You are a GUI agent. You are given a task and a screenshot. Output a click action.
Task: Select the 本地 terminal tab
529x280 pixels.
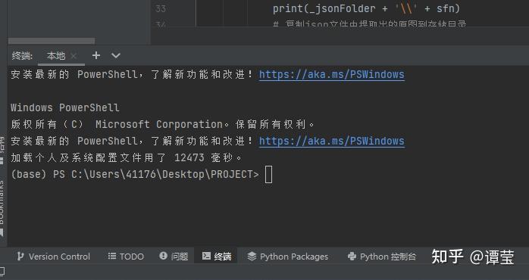tap(56, 55)
